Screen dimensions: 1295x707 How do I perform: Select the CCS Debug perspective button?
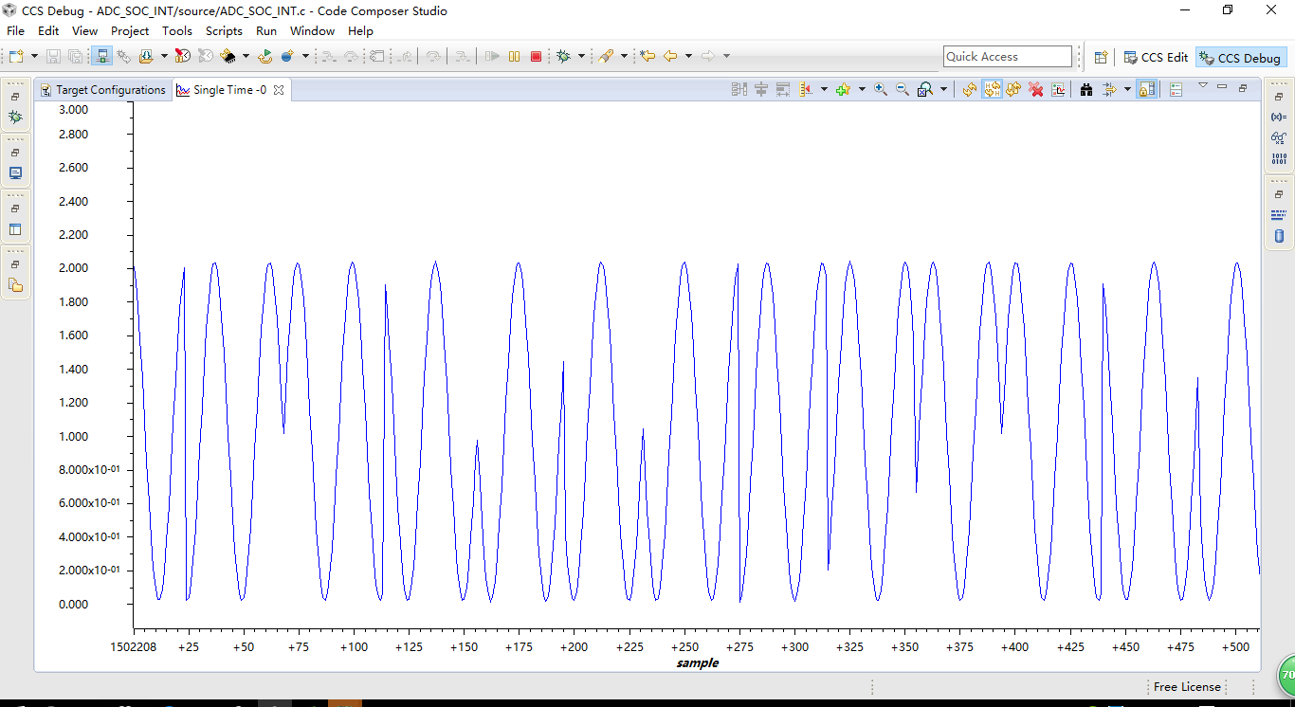[1240, 58]
